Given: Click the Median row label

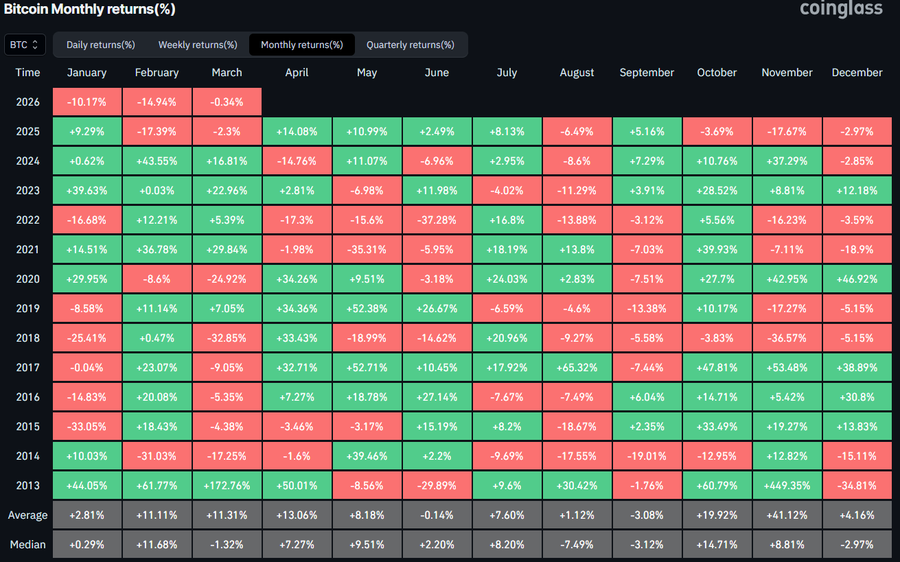Looking at the screenshot, I should click(x=27, y=543).
